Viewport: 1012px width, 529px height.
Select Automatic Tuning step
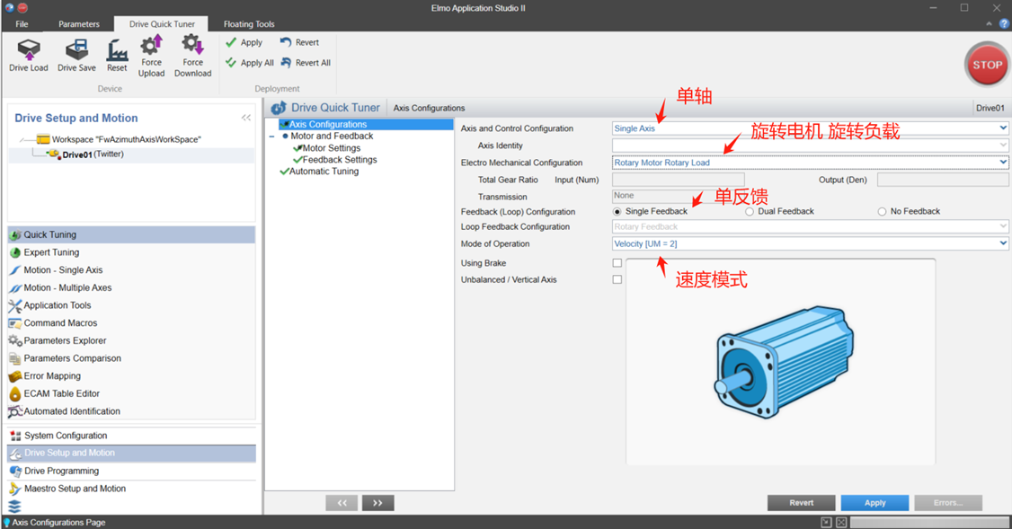coord(319,172)
